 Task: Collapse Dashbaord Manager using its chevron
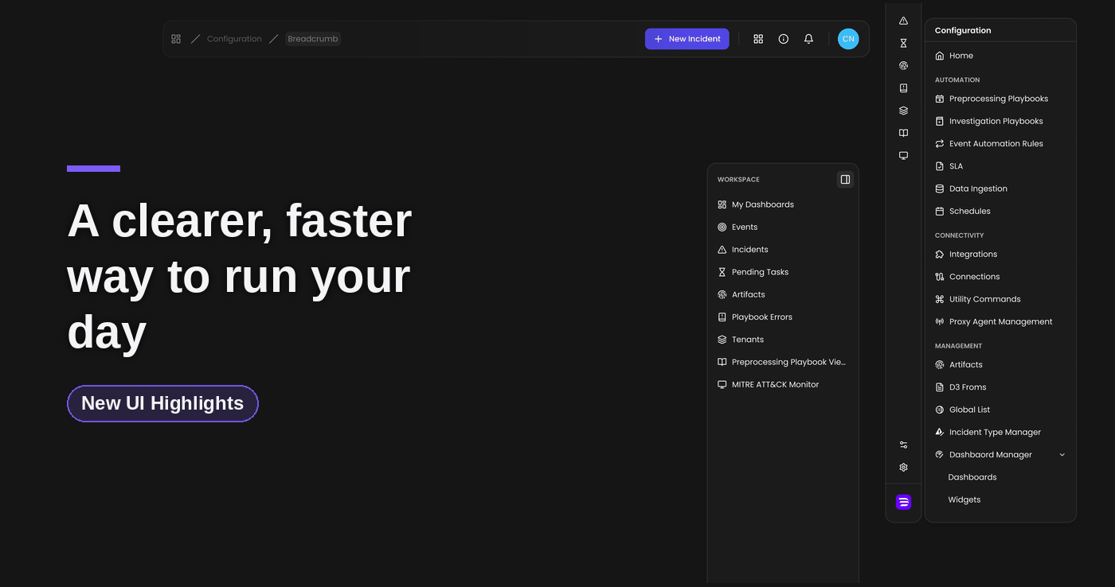[1062, 455]
